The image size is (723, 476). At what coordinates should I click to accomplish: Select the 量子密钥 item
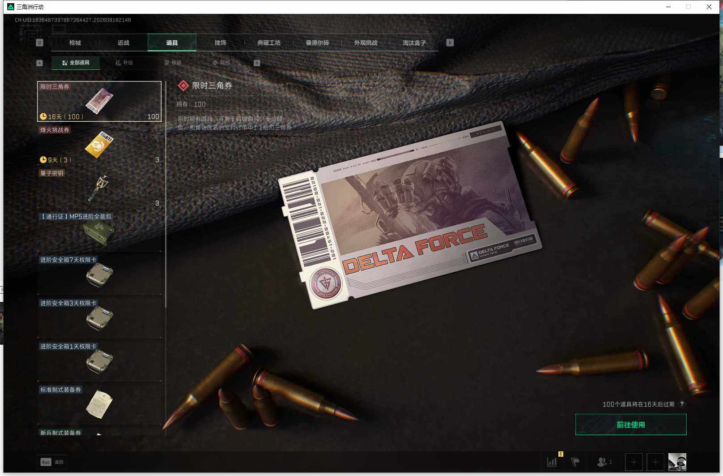coord(99,188)
